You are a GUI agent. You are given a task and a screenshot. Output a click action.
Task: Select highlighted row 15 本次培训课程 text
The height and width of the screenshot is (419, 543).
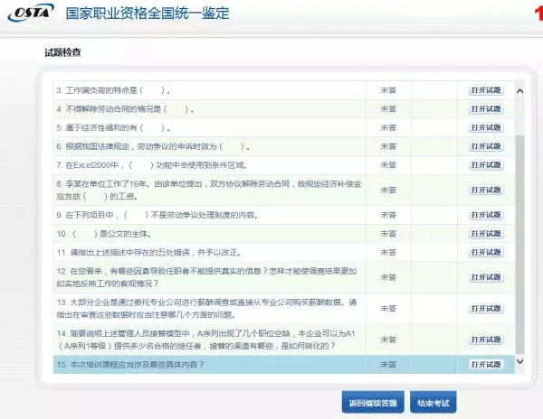[138, 364]
